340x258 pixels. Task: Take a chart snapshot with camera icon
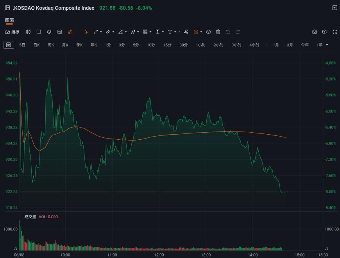click(x=315, y=32)
